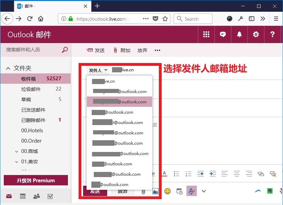Open calendar scheduling icon in bottom bar
Viewport: 283px width, 205px height.
pyautogui.click(x=179, y=191)
